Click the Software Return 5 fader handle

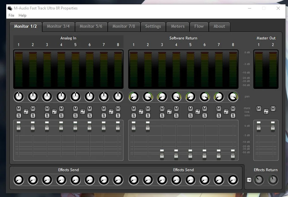tap(190, 154)
